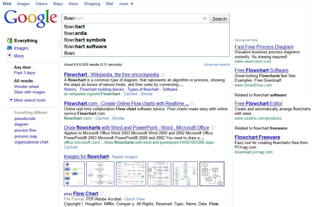Filter by Past 3 days
The width and height of the screenshot is (312, 207).
pyautogui.click(x=24, y=73)
